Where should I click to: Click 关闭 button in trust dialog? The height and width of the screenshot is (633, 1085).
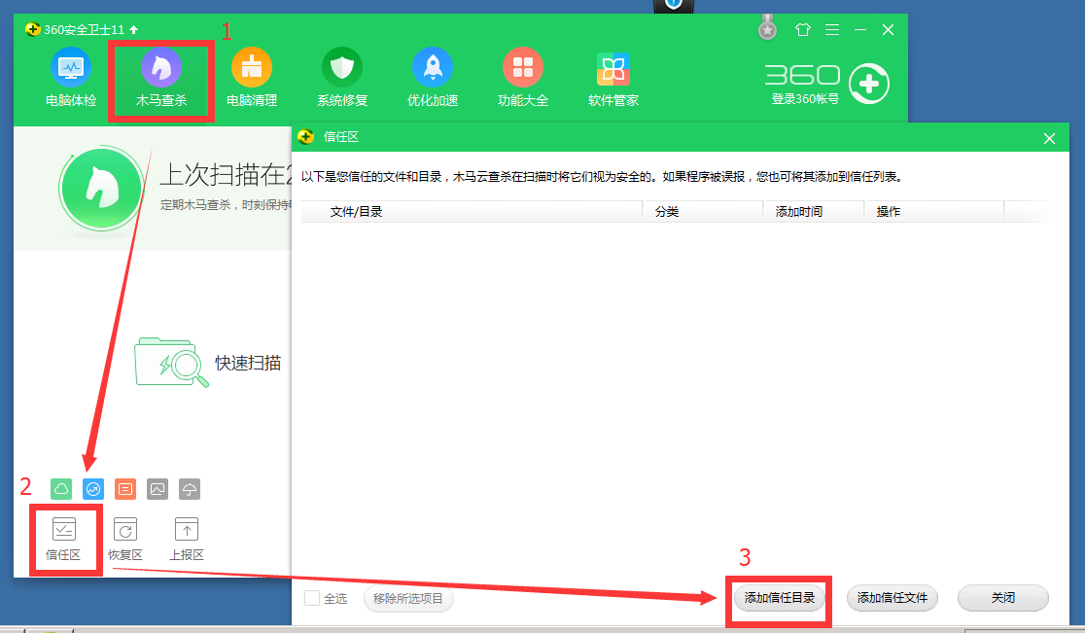click(1003, 598)
